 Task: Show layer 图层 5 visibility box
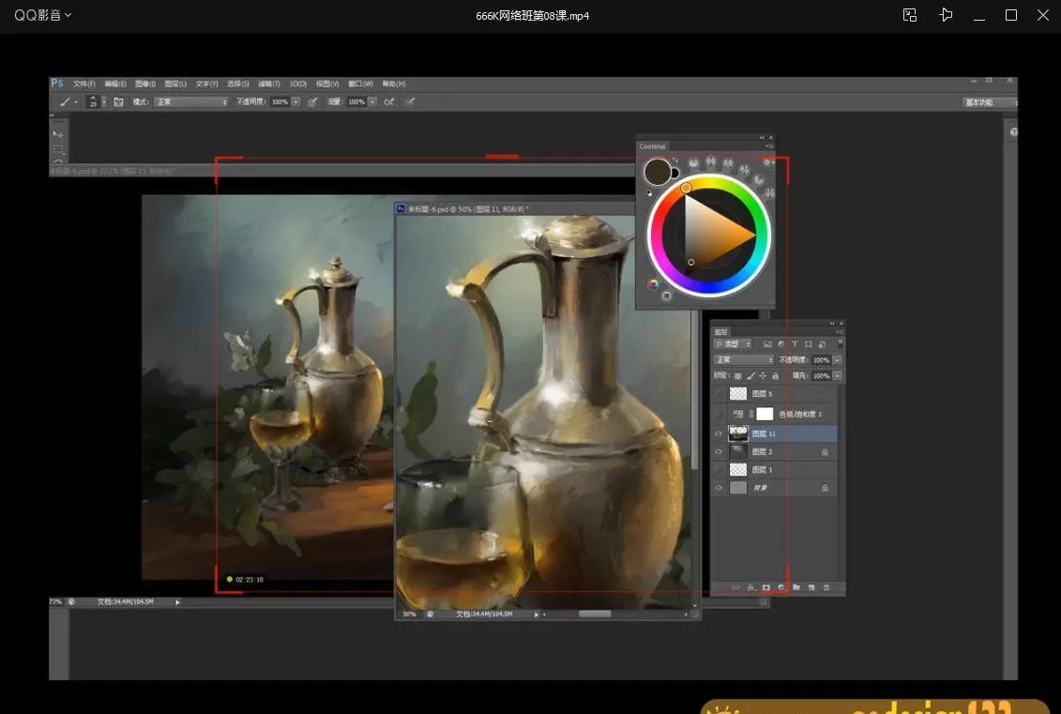click(x=719, y=394)
